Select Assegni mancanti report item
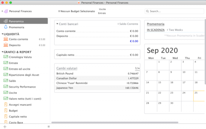 [x=20, y=105]
